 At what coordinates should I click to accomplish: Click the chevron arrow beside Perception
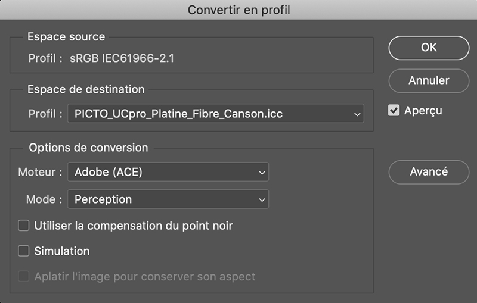[261, 199]
